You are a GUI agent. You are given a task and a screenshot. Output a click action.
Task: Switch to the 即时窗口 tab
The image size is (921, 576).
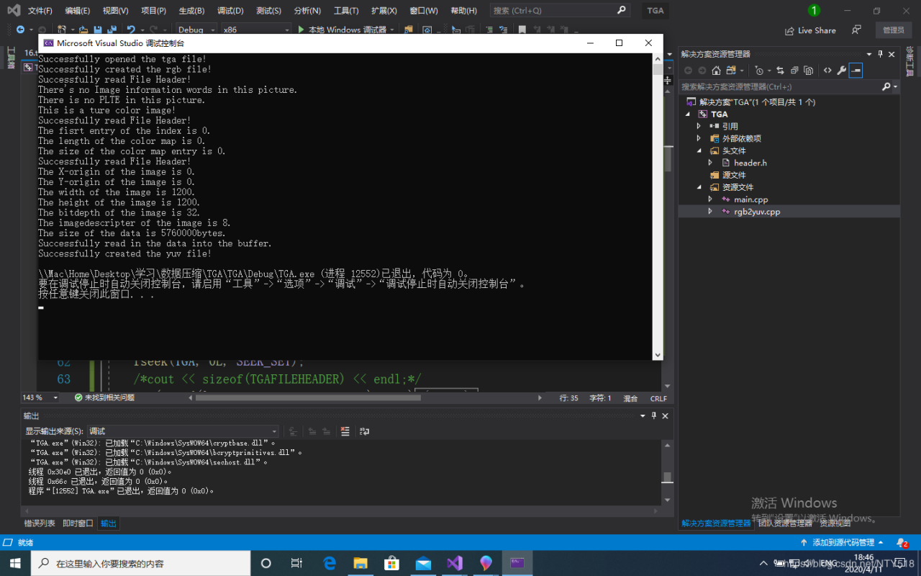[78, 523]
